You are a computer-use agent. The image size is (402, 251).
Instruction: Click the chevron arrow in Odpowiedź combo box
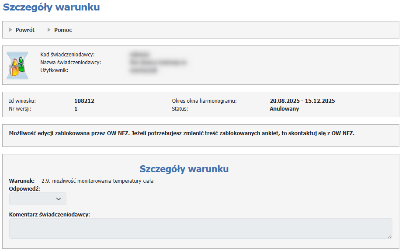tap(59, 199)
